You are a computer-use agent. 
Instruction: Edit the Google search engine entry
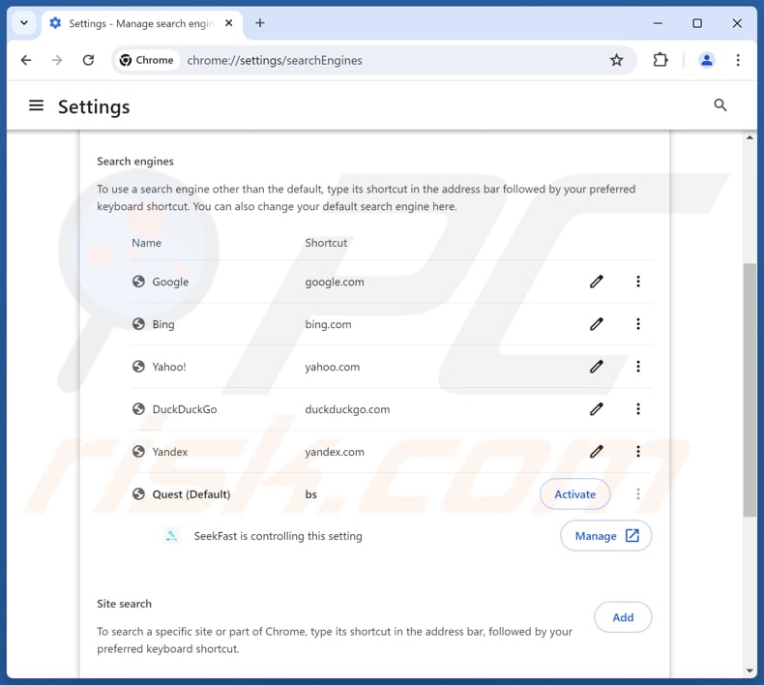[x=597, y=282]
